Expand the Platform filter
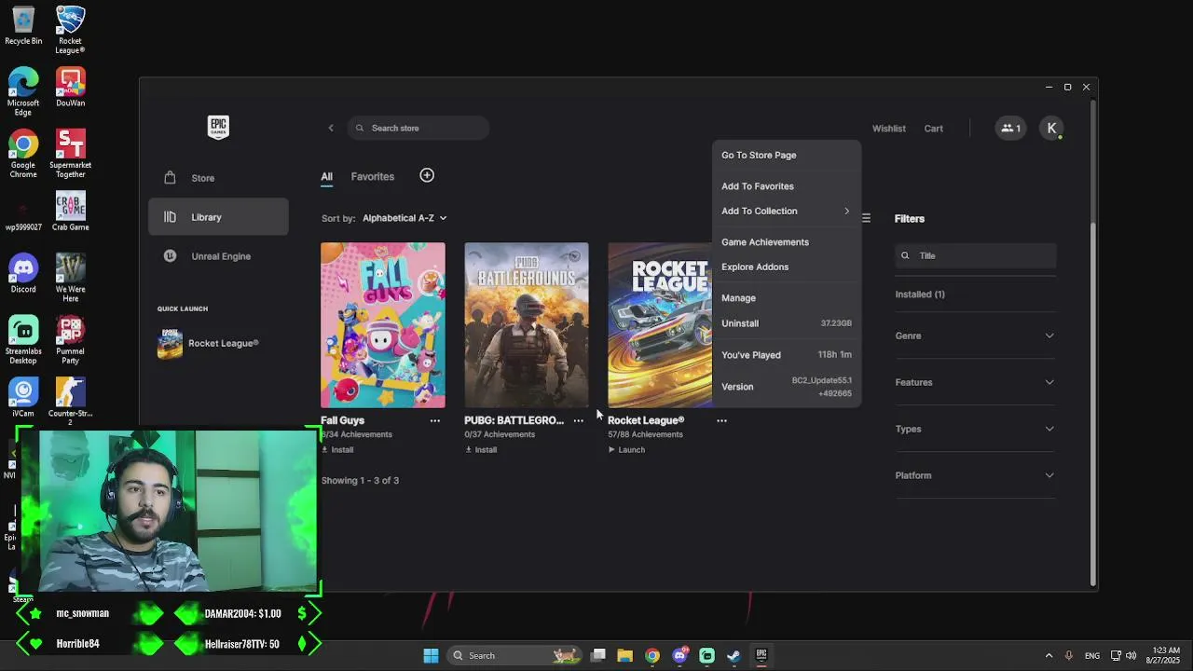The image size is (1193, 671). (975, 475)
